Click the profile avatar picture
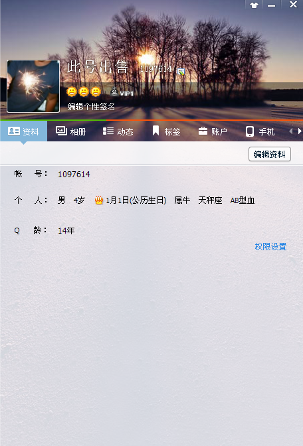 (33, 86)
